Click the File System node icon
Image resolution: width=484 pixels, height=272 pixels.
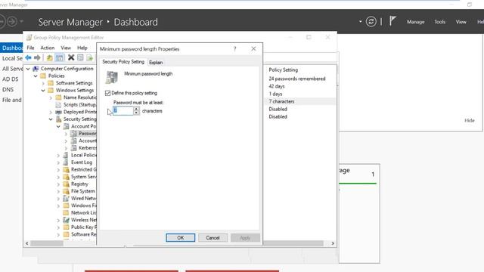click(x=66, y=191)
